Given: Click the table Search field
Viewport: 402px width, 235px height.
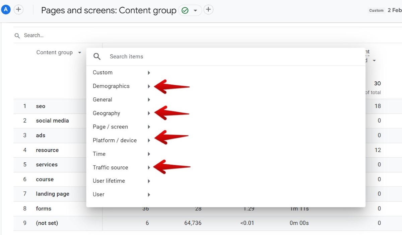Looking at the screenshot, I should [x=34, y=35].
